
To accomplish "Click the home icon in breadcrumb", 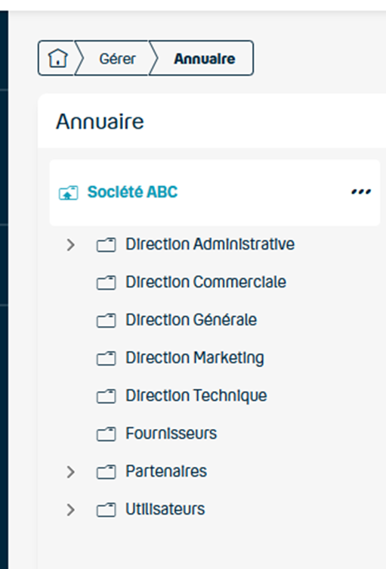I will [x=58, y=58].
